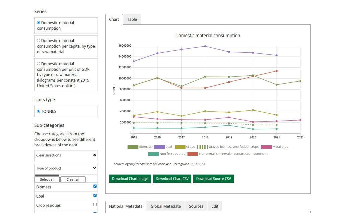Uncheck the Coal checkbox

point(95,195)
